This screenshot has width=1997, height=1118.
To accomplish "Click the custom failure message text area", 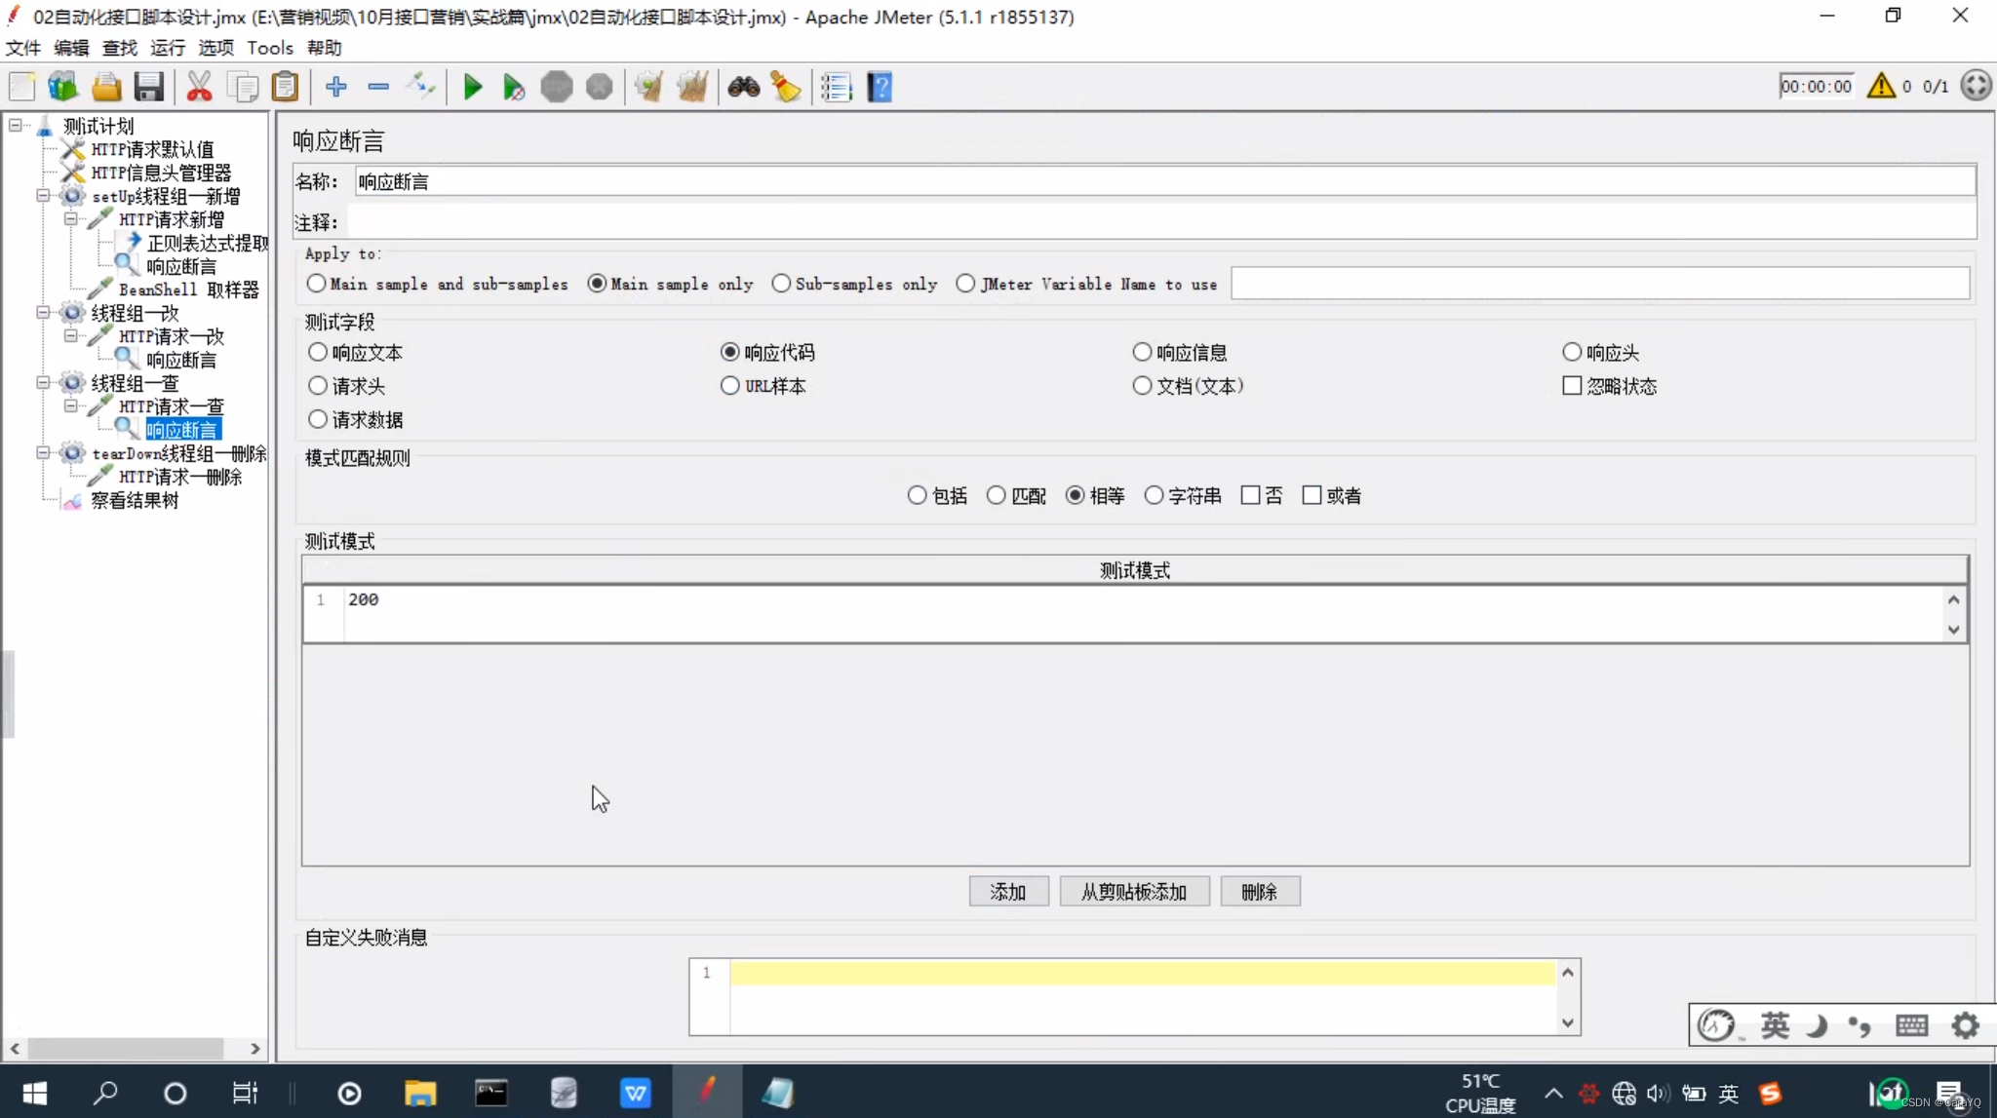I will [1142, 996].
